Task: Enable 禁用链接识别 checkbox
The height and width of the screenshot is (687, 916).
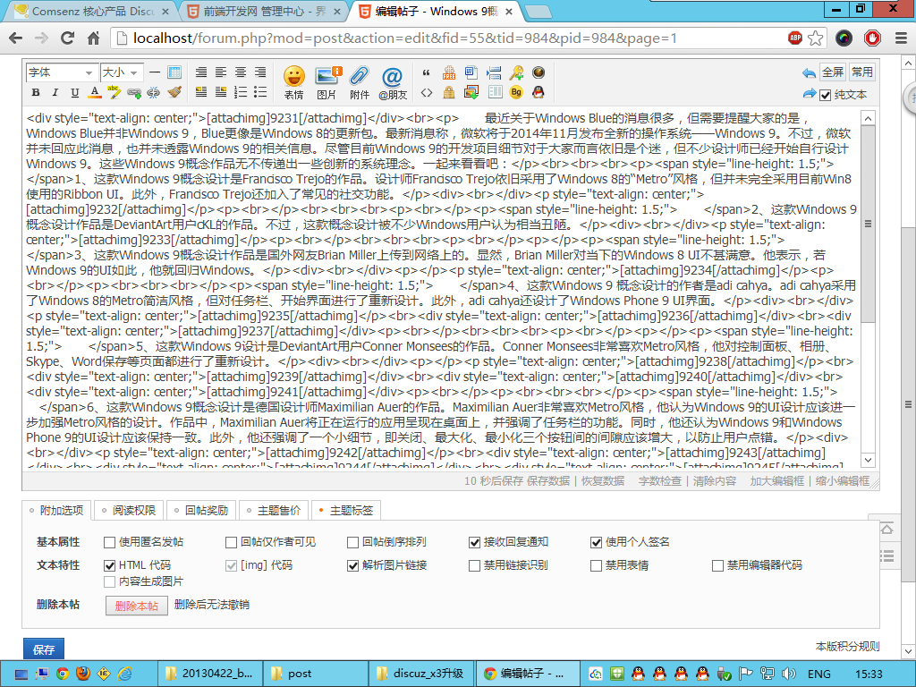Action: click(474, 565)
